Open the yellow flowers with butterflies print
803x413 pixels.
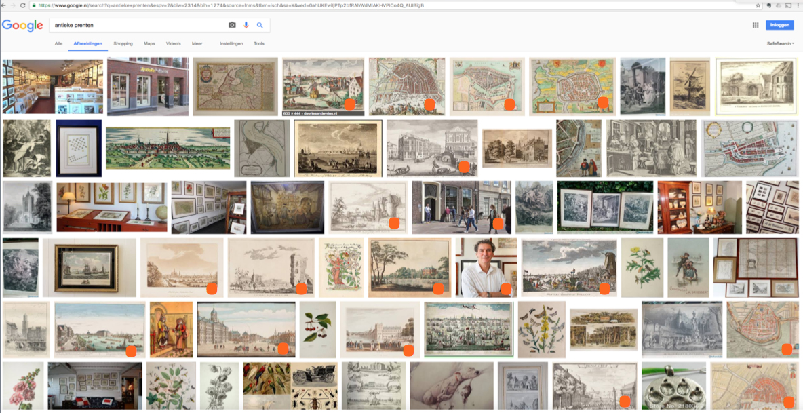coord(541,330)
